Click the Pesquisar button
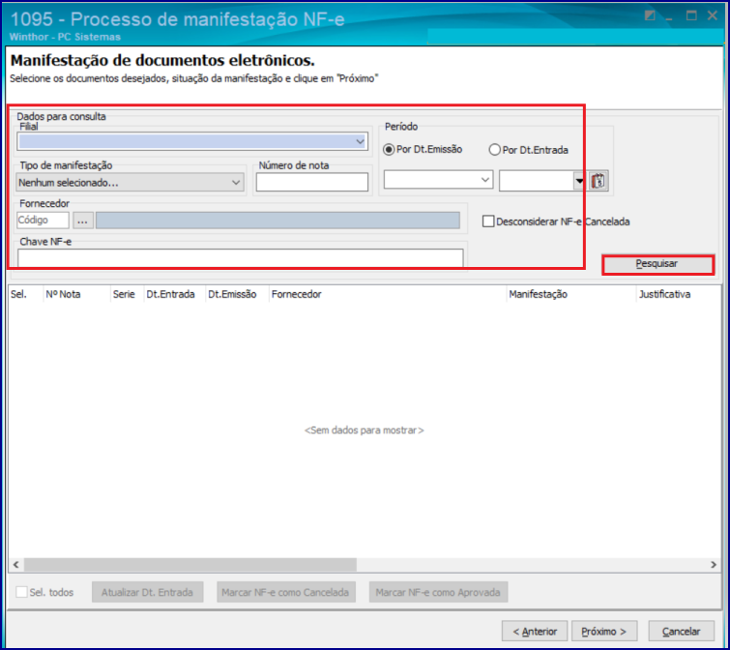 [x=657, y=264]
